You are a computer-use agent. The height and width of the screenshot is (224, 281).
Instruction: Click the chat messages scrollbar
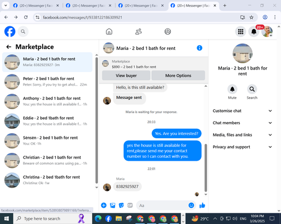(206, 167)
